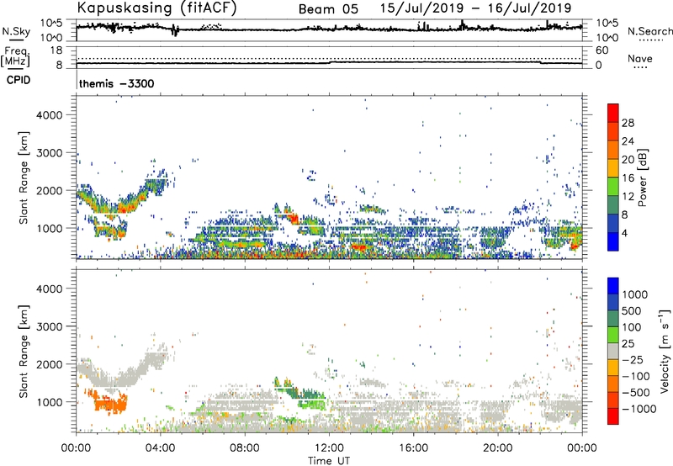Pick the red bottom segment of Velocity colorbar

[613, 416]
